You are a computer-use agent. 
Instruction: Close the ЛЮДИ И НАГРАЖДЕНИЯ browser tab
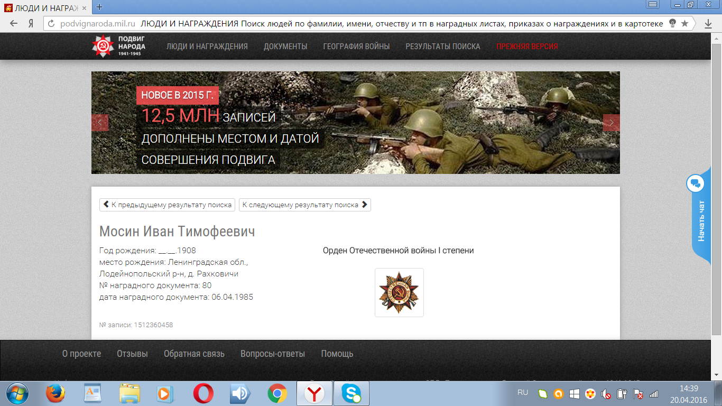(84, 8)
